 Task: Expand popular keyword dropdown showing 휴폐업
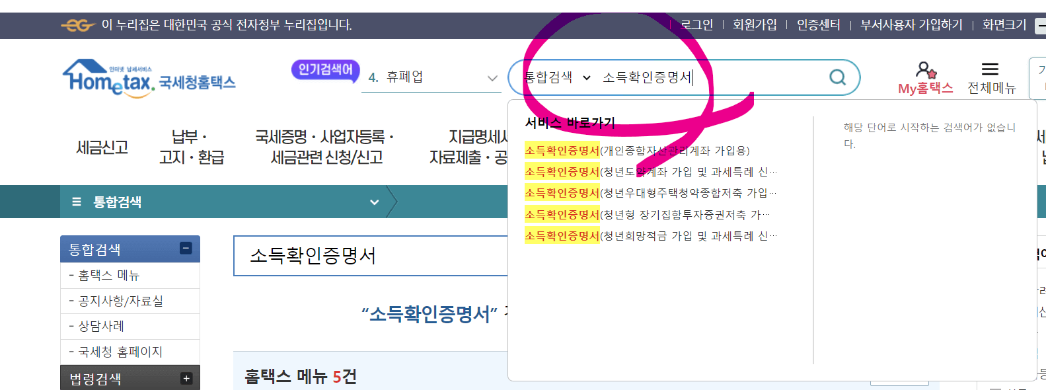point(492,78)
